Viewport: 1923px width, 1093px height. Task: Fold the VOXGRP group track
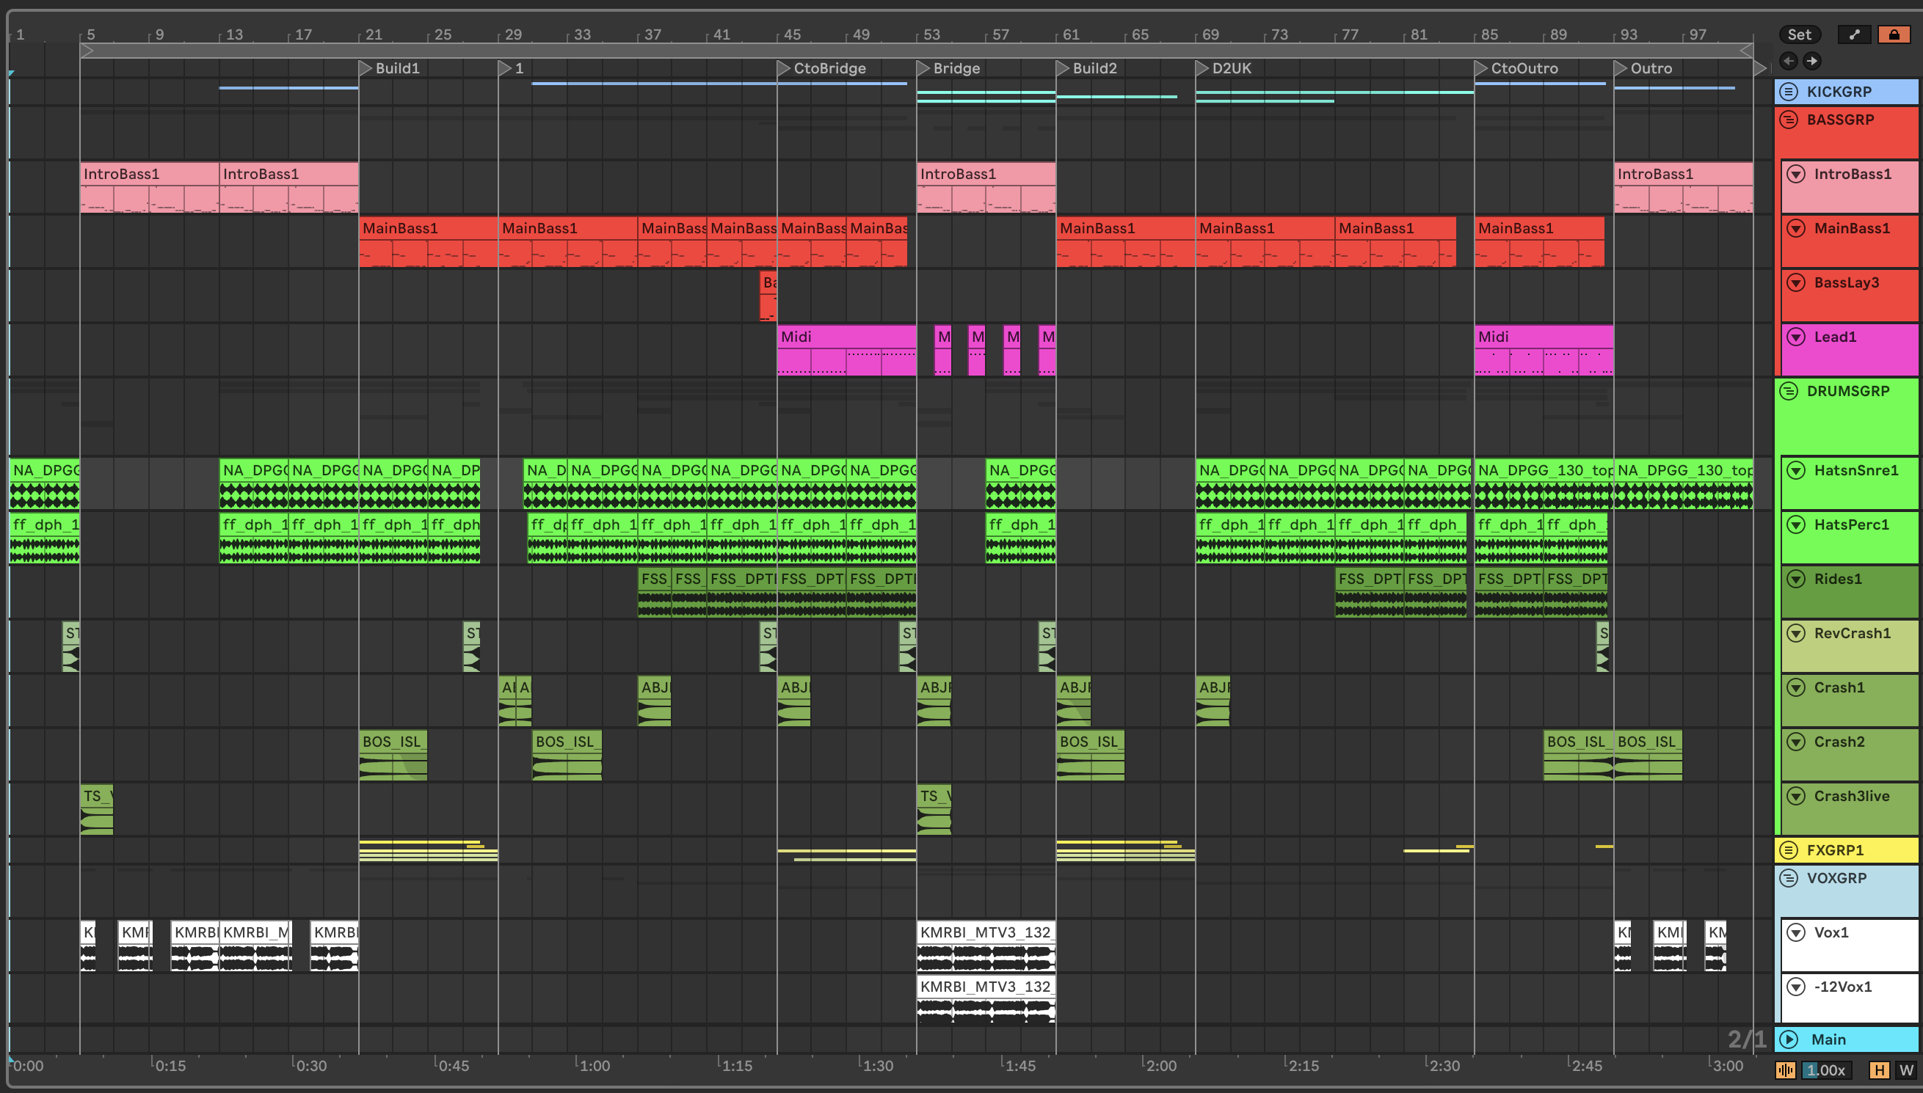click(x=1789, y=877)
